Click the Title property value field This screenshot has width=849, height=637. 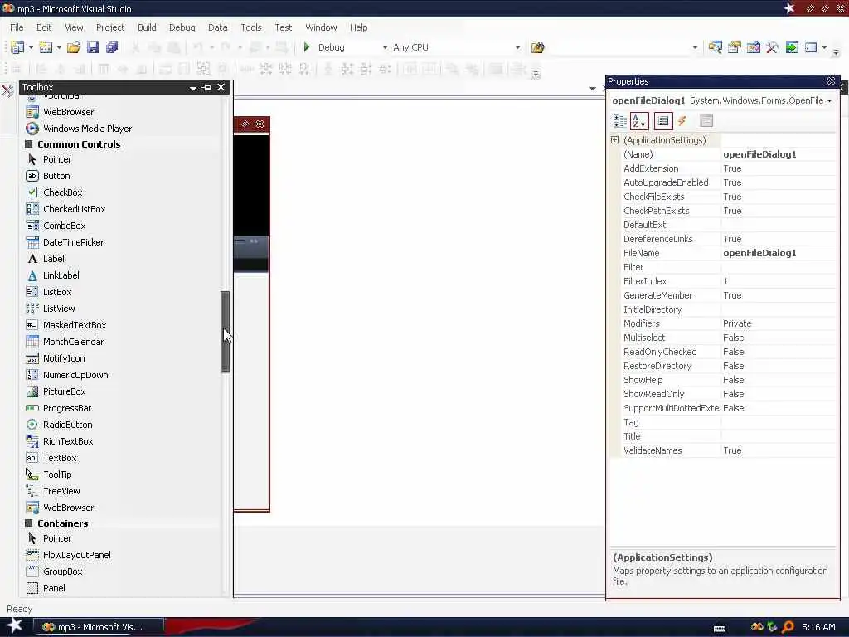click(779, 436)
